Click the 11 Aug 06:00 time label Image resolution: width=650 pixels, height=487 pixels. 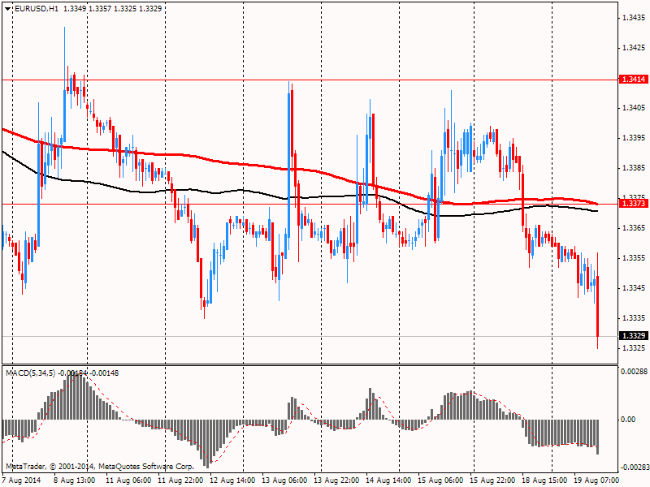pos(128,481)
